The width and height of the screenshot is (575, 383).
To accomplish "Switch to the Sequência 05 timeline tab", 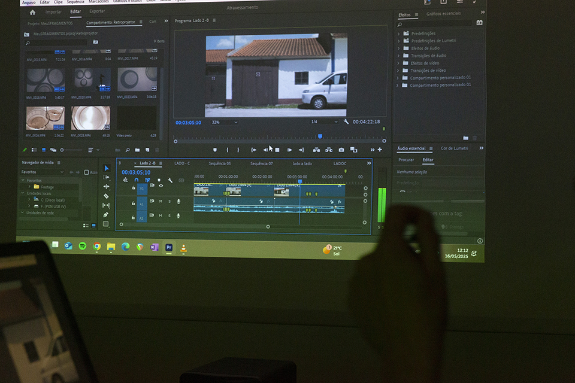I will click(219, 163).
